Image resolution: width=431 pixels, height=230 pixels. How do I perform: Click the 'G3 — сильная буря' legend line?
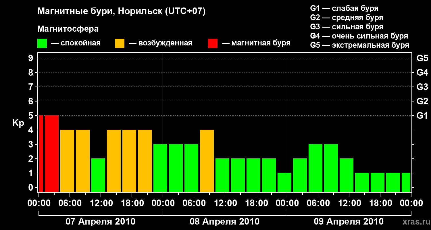tap(347, 27)
